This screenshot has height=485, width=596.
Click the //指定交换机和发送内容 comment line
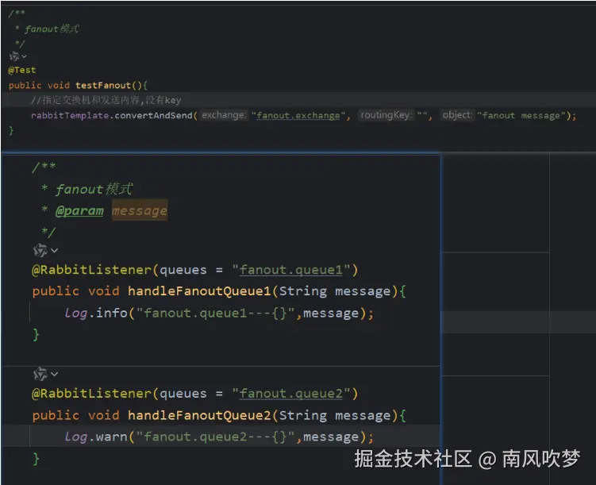pos(106,100)
